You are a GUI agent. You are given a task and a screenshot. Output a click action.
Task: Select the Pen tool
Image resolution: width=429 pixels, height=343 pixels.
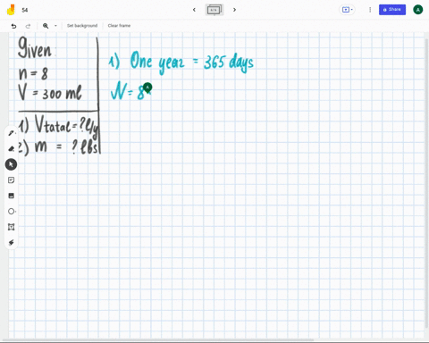(12, 133)
